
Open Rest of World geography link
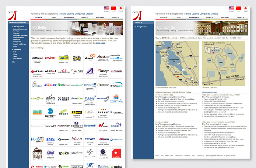tap(17, 59)
